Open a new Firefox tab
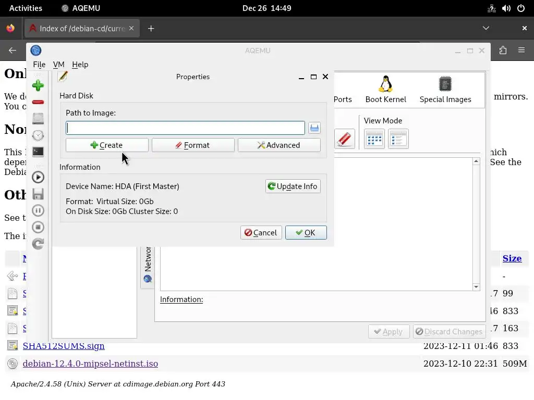Screen dimensions: 534x400 [x=151, y=29]
